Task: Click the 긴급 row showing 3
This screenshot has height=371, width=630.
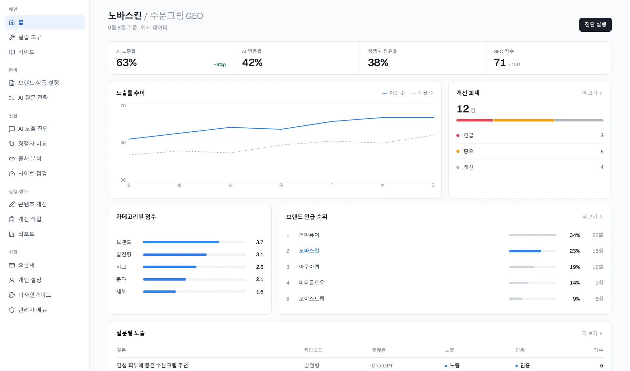Action: coord(530,135)
